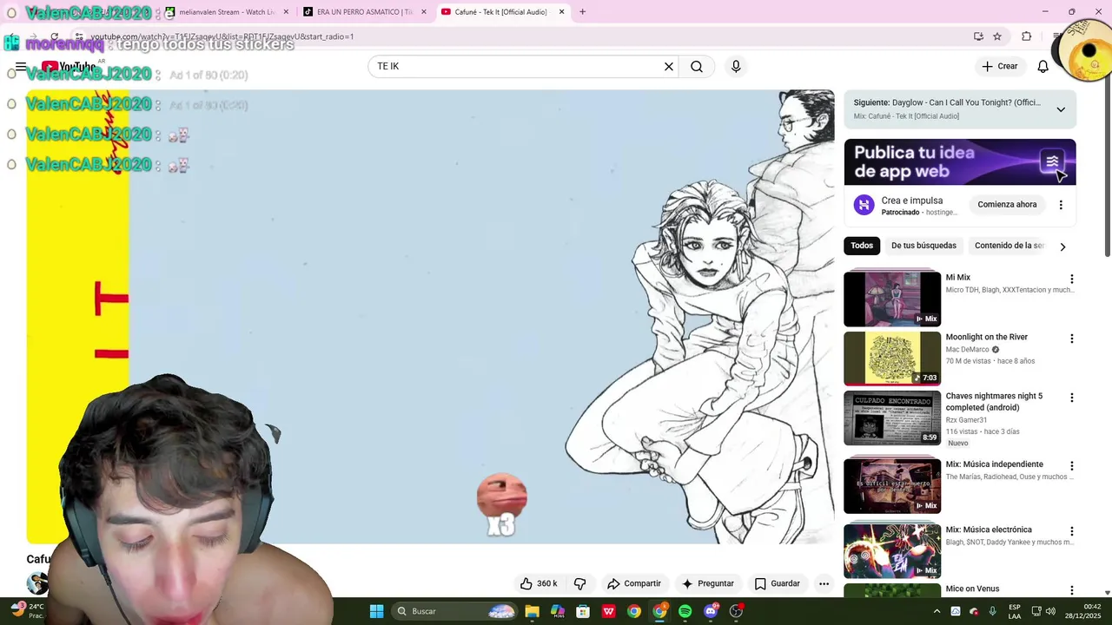
Task: Click the Crear button
Action: pos(999,67)
